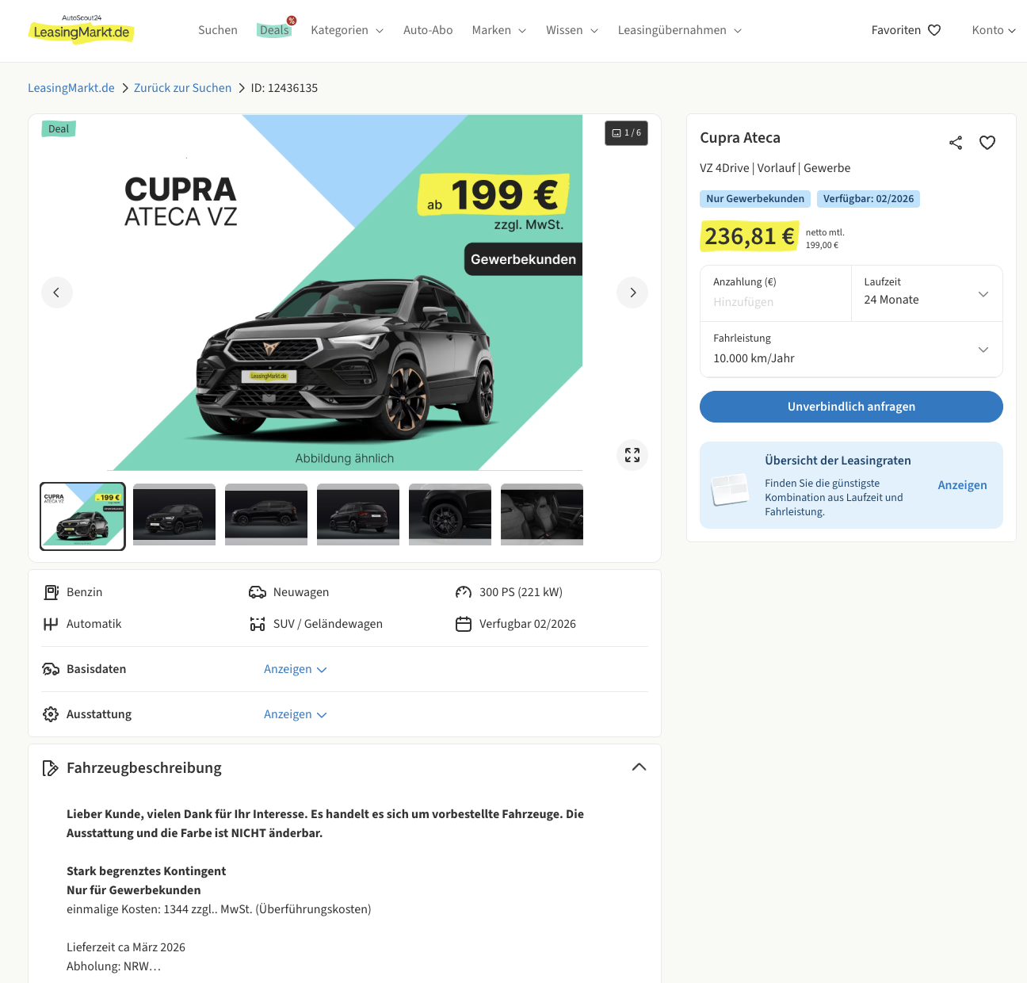Go to previous image with left arrow
The height and width of the screenshot is (983, 1027).
point(57,293)
